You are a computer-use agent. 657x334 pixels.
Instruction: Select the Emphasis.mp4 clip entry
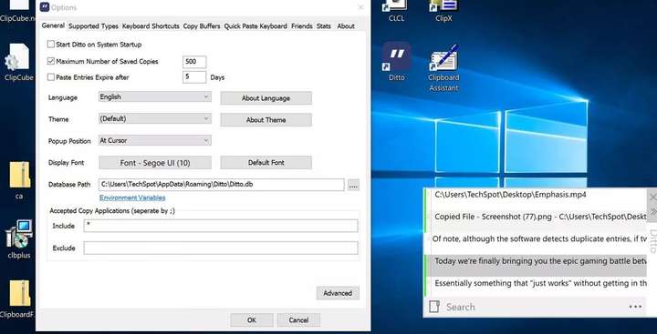(537, 195)
